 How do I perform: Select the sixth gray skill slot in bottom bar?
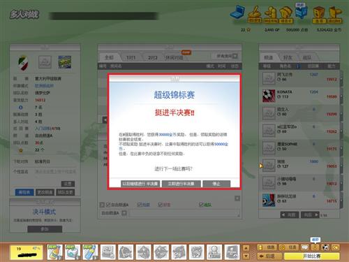pos(197,252)
